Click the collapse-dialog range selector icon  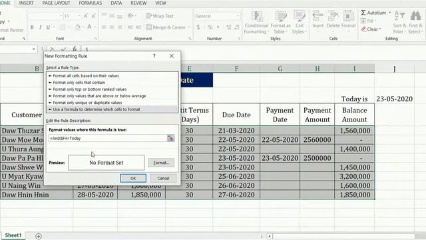[x=170, y=138]
